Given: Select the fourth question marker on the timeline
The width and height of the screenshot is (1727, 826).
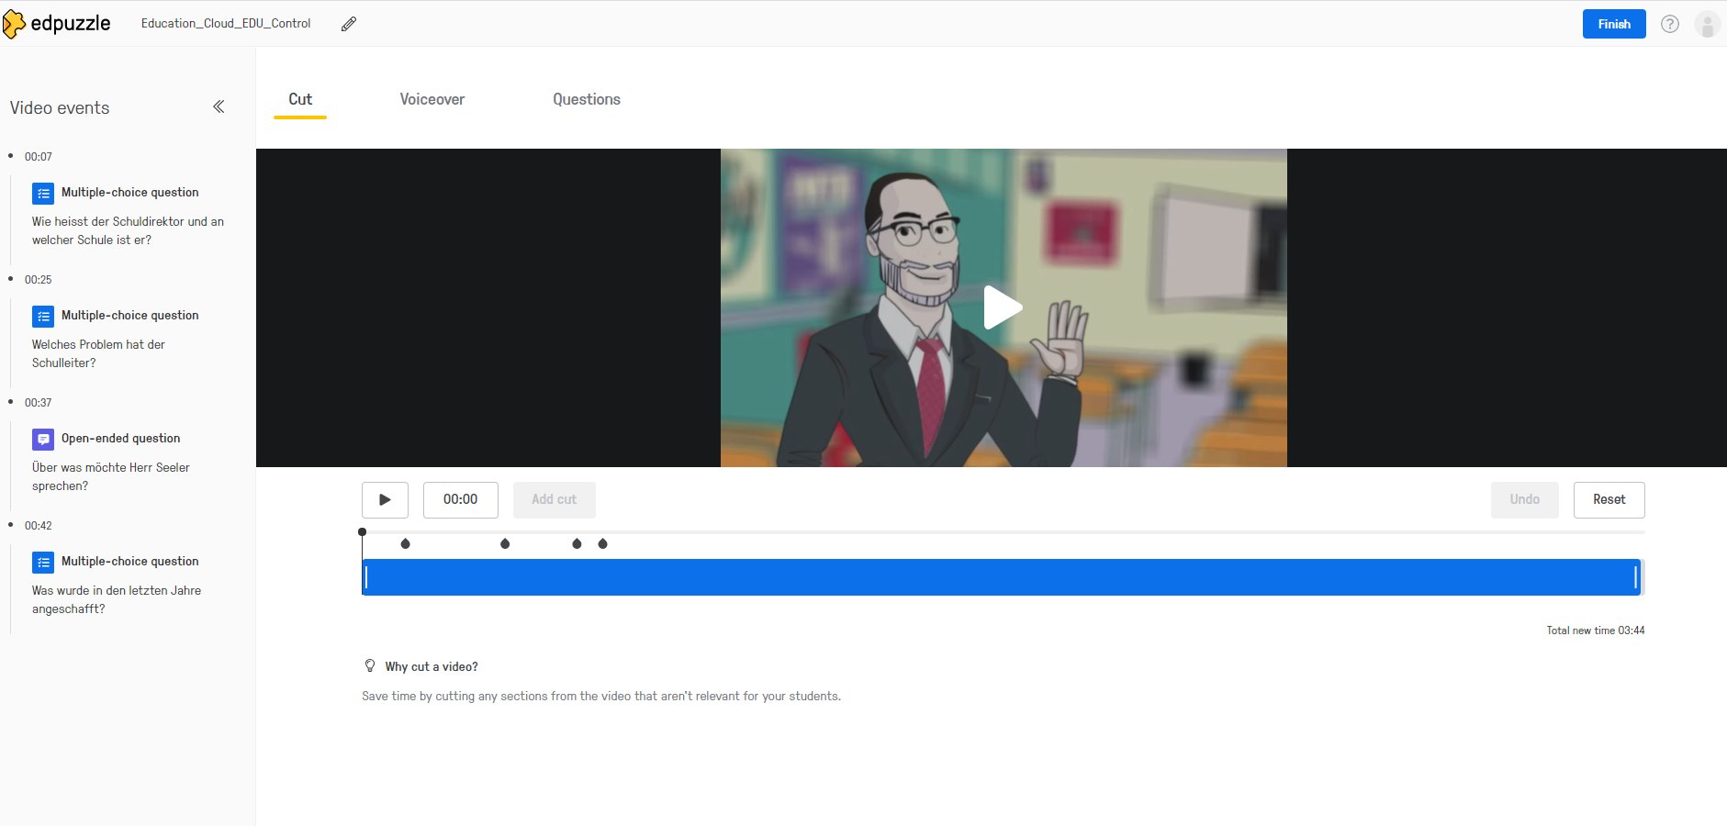Looking at the screenshot, I should [603, 543].
